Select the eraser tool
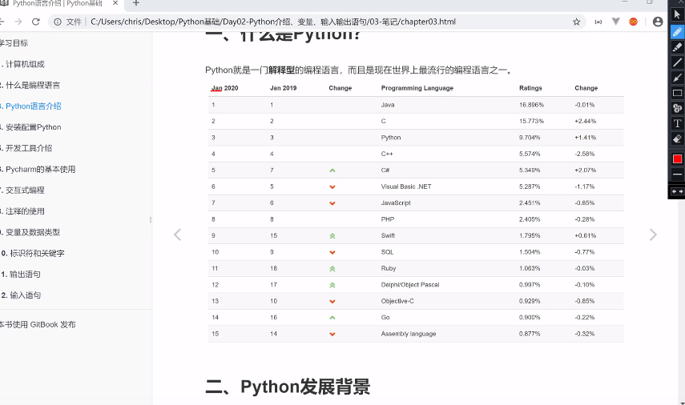The width and height of the screenshot is (685, 405). click(x=677, y=138)
